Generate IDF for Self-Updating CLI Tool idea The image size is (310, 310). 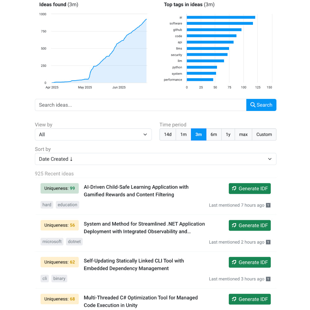[250, 262]
